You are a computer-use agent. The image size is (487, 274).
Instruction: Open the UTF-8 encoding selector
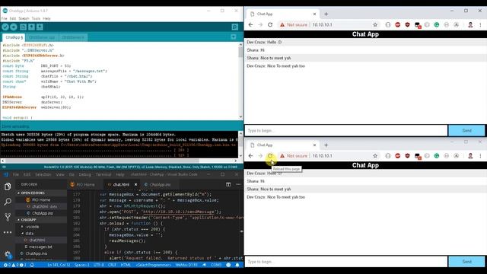pos(98,265)
